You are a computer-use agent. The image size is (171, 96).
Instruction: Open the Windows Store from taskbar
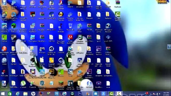pyautogui.click(x=10, y=94)
